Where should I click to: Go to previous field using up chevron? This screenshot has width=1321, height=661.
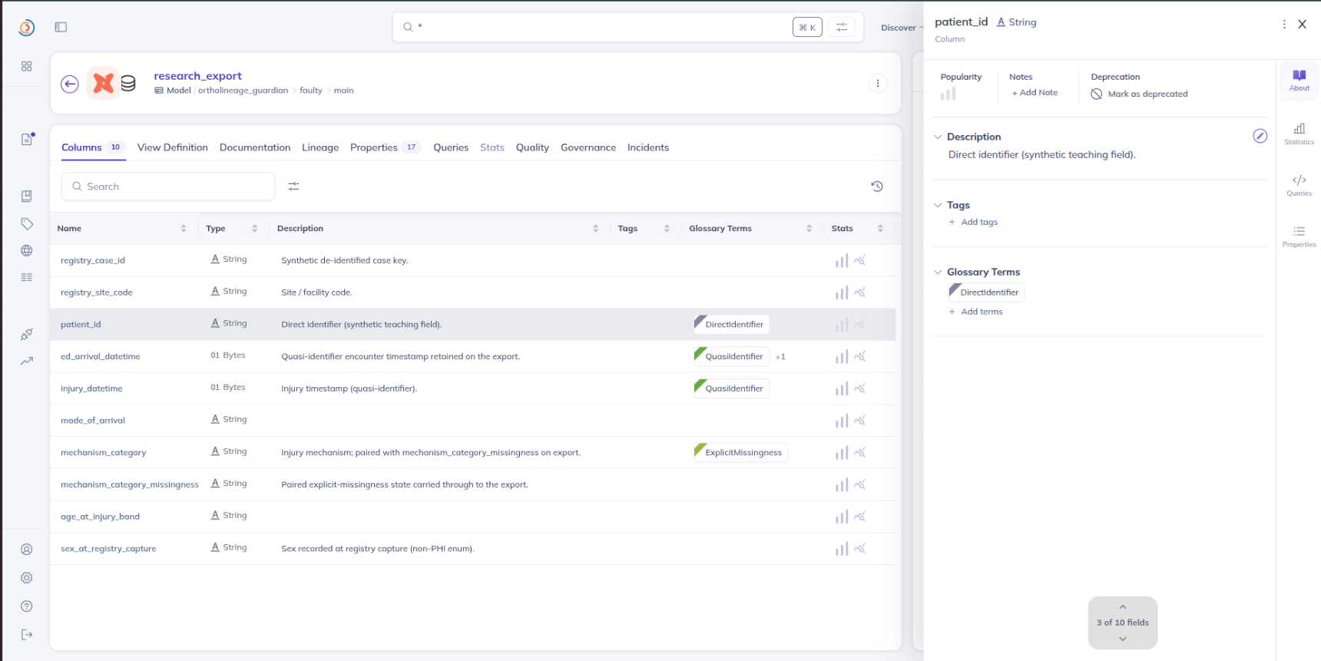tap(1123, 607)
